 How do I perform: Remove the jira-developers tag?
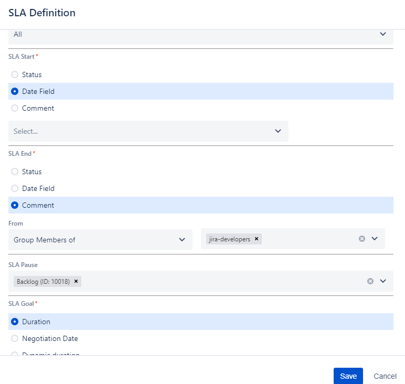257,239
